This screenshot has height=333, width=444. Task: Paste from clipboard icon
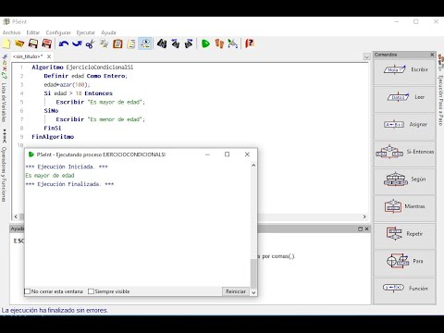coord(117,43)
